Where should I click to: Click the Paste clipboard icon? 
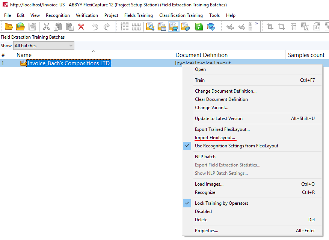pos(69,27)
